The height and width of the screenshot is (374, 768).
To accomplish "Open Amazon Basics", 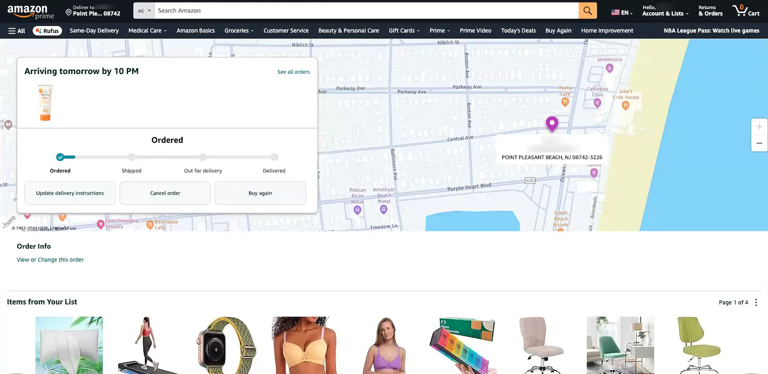I will pos(195,31).
